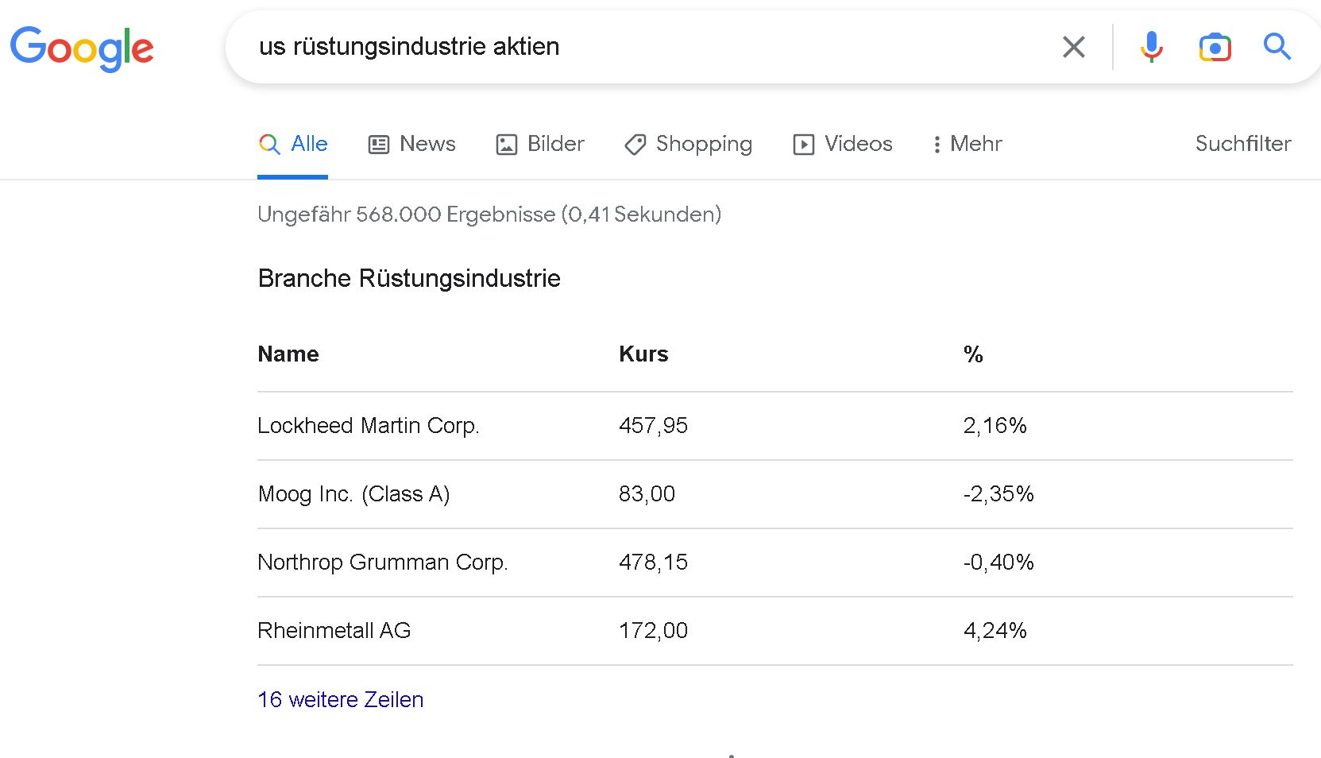Open the Suchfilter options

(1243, 144)
